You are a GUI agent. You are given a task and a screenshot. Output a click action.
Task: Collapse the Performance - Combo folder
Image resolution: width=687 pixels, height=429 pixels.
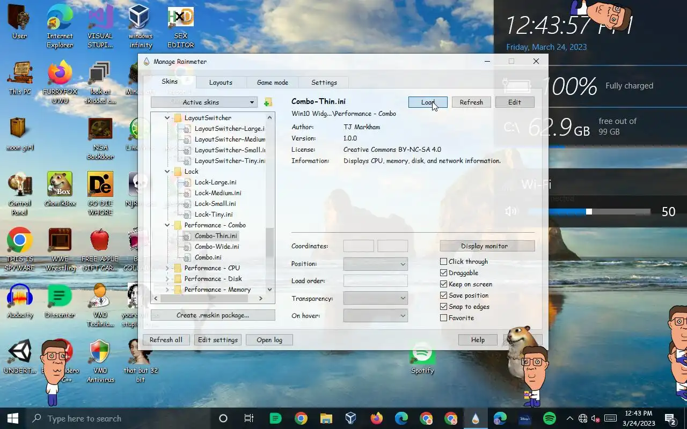(167, 225)
